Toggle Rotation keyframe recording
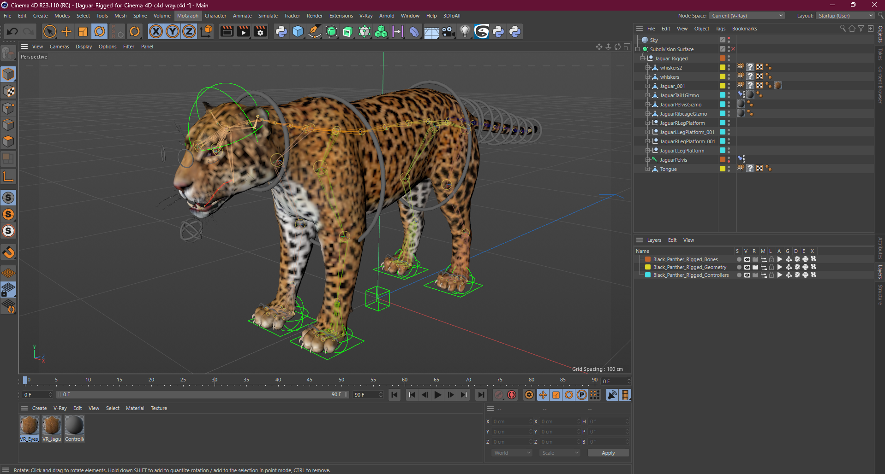This screenshot has height=474, width=885. tap(569, 395)
